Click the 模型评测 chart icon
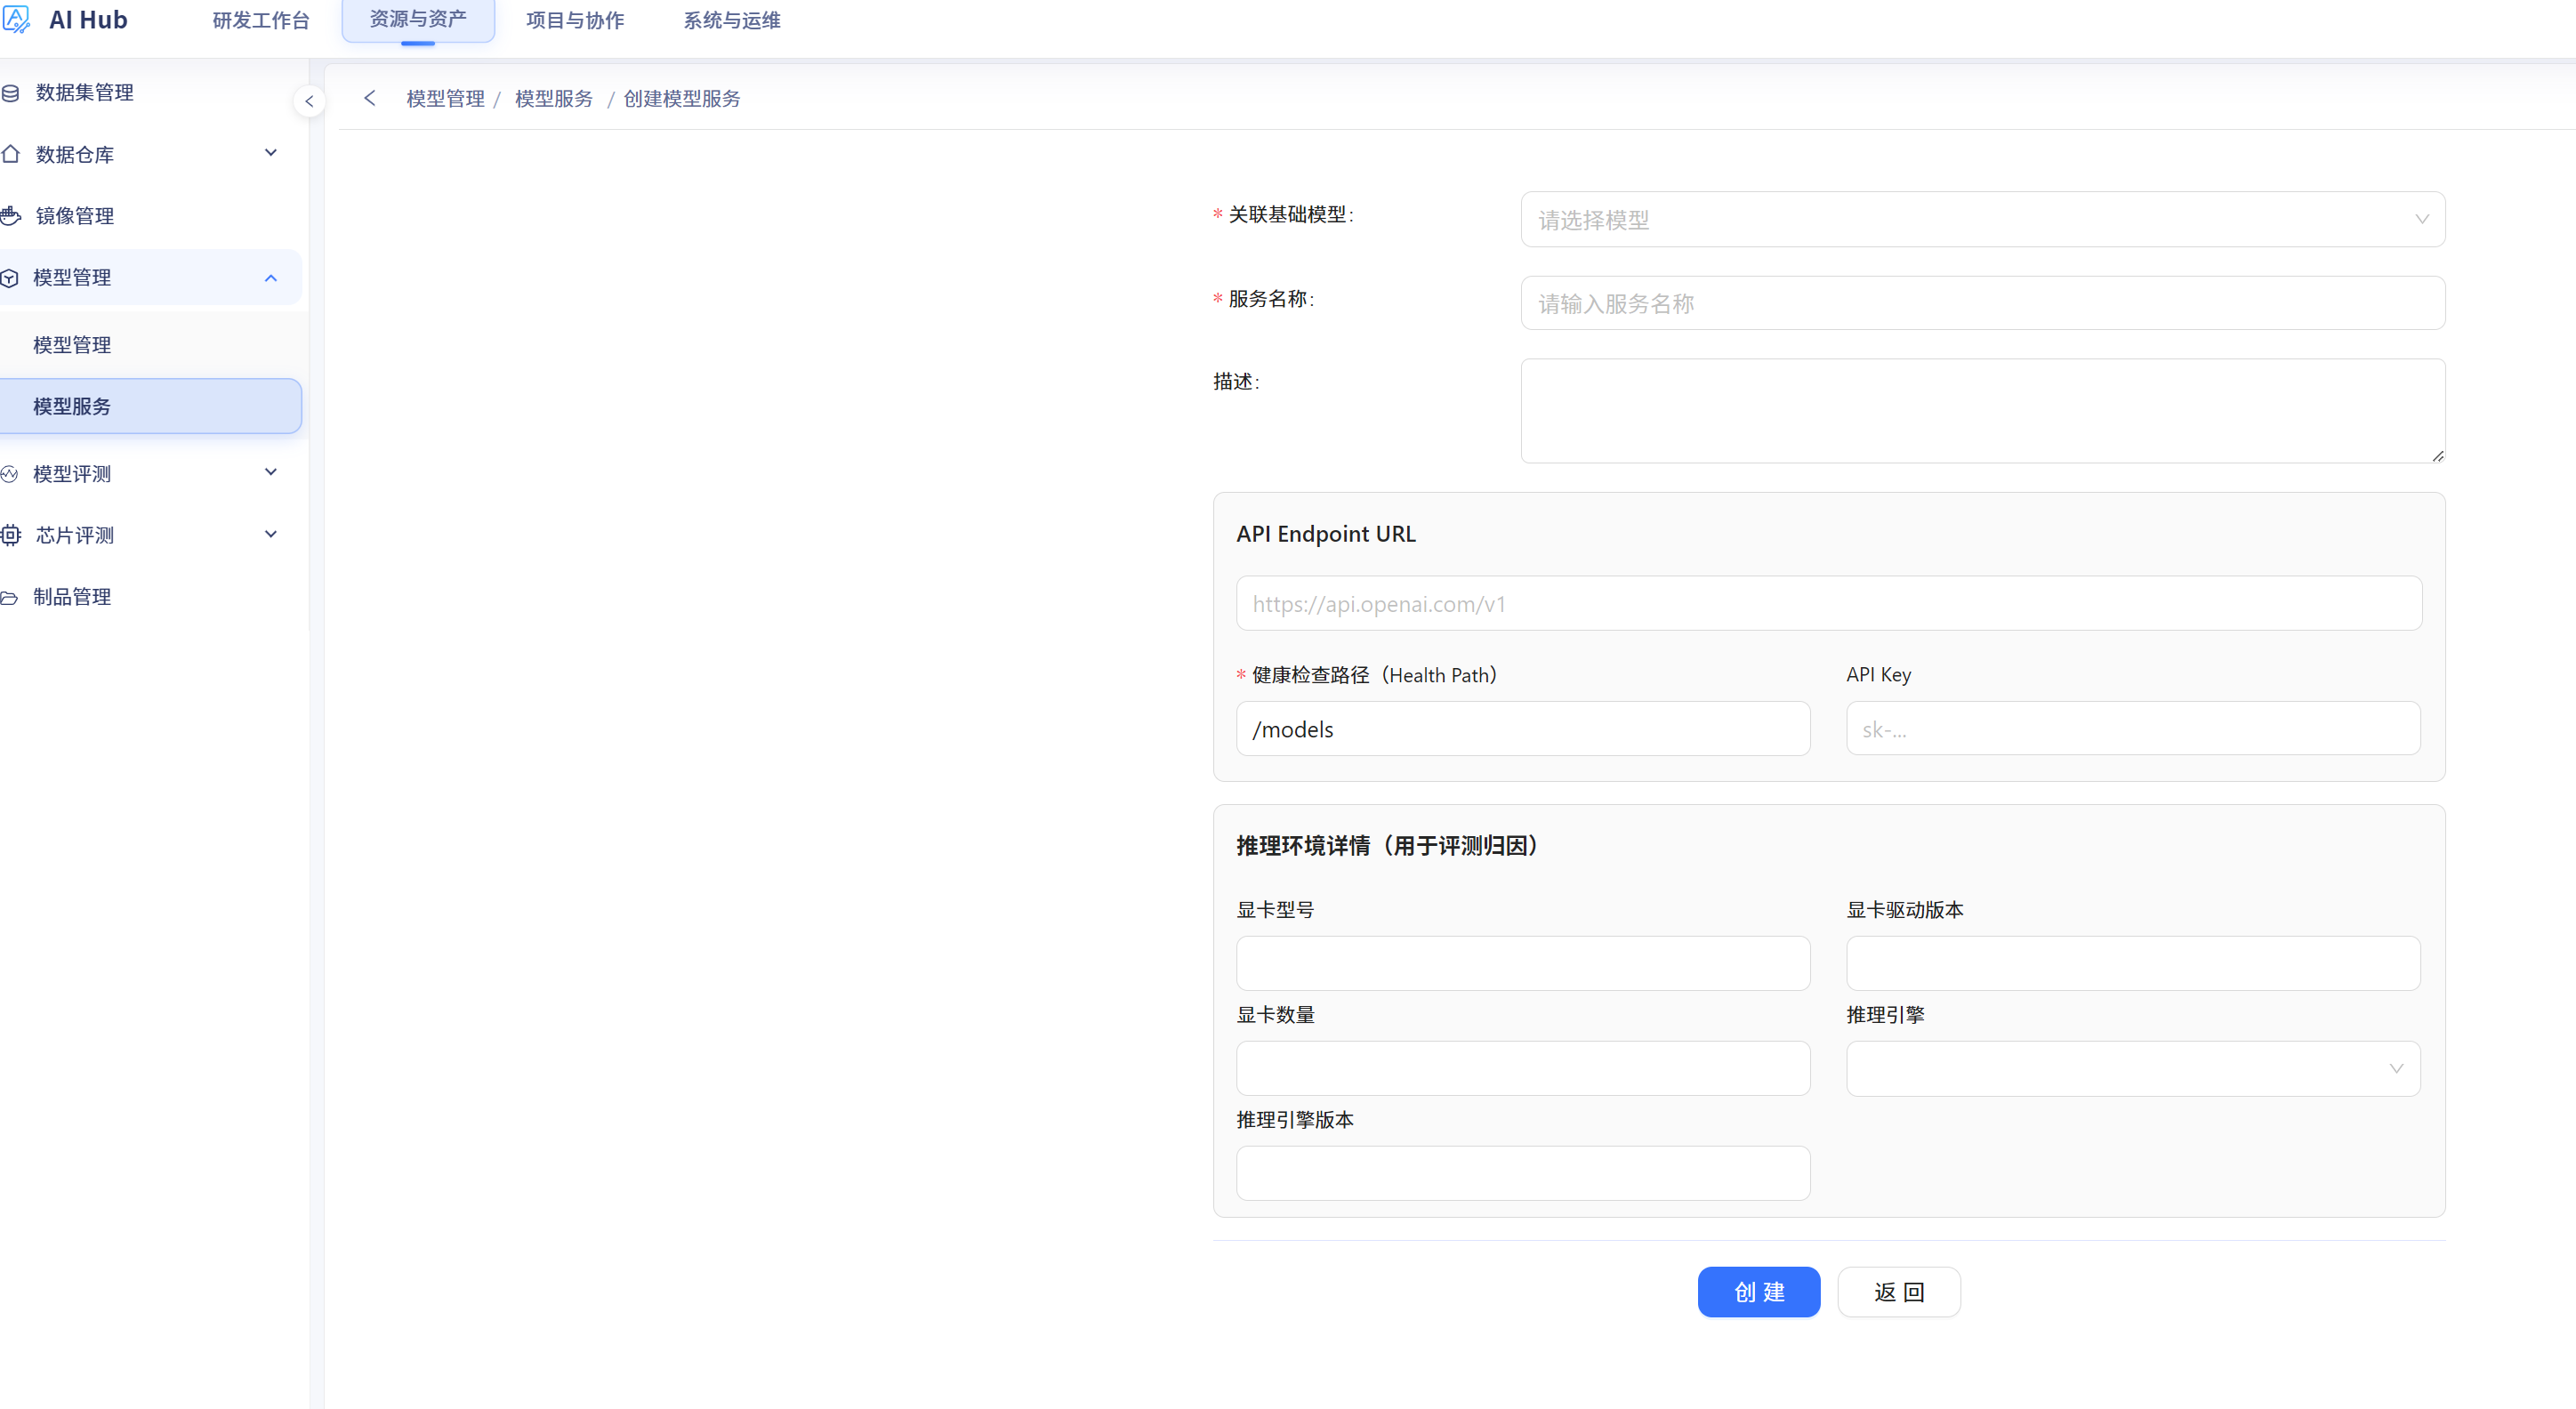 pyautogui.click(x=10, y=474)
